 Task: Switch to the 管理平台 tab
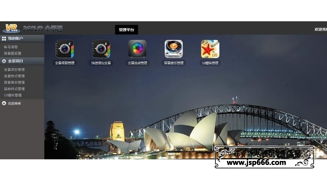[126, 30]
